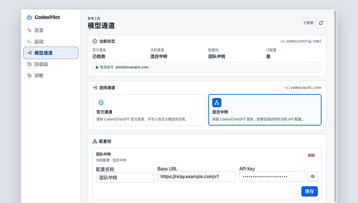Toggle API Key visibility eye icon
Viewport: 358px width, 203px height.
(x=312, y=177)
